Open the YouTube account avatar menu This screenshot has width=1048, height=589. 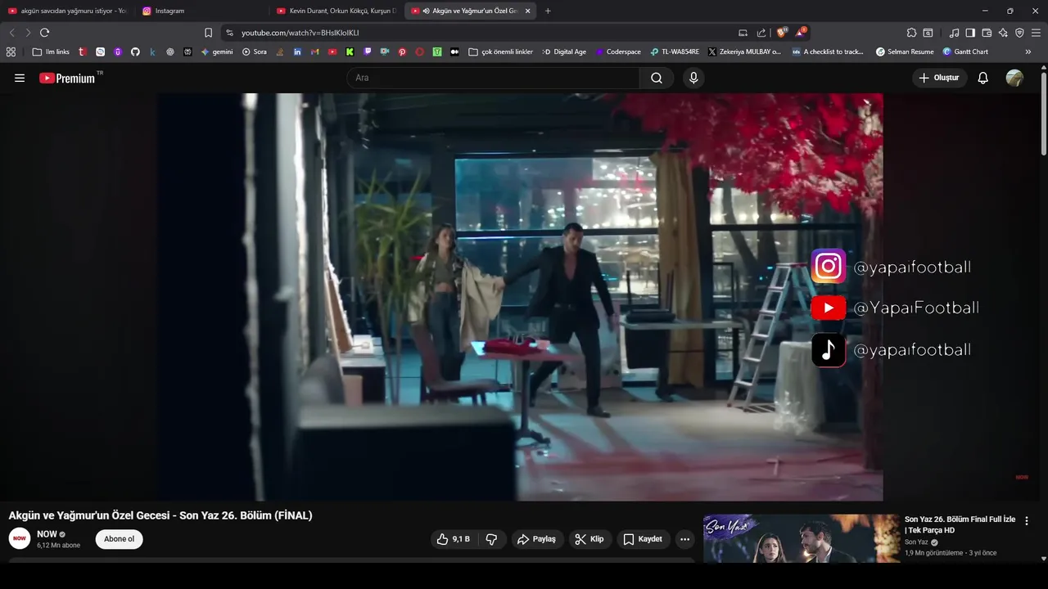1014,78
